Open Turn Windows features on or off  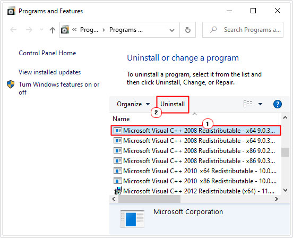click(59, 88)
